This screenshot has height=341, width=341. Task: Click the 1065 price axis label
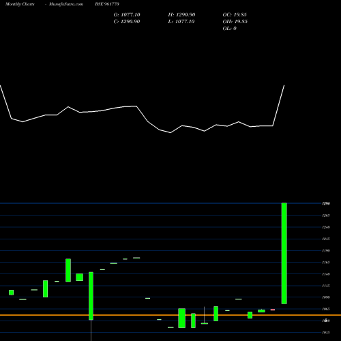click(x=326, y=309)
